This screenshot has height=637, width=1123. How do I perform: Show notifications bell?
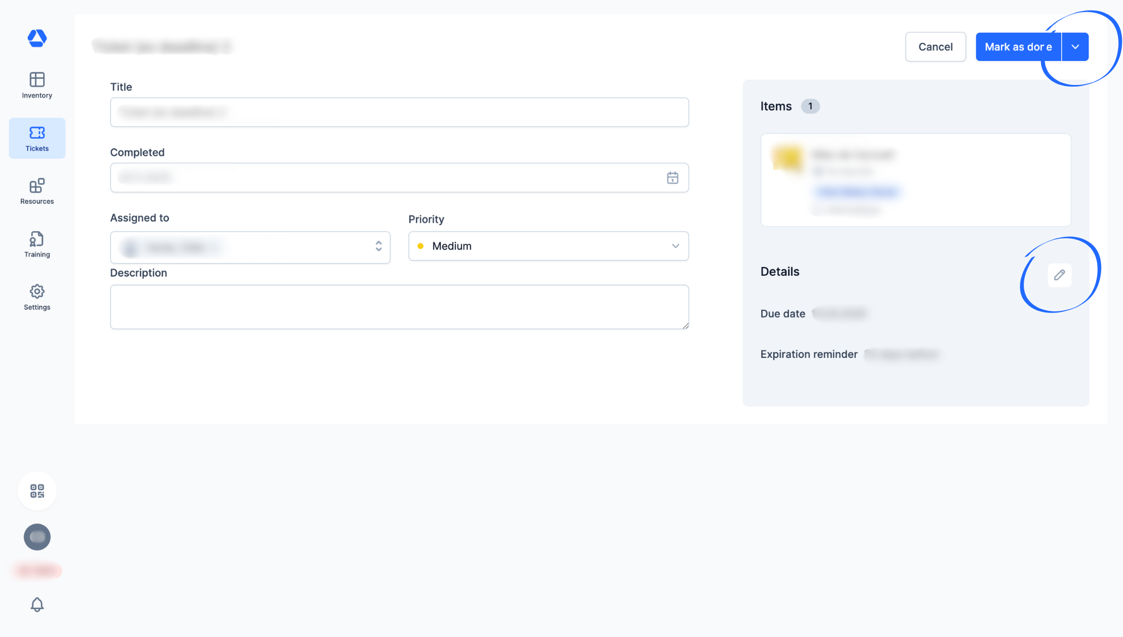tap(37, 604)
